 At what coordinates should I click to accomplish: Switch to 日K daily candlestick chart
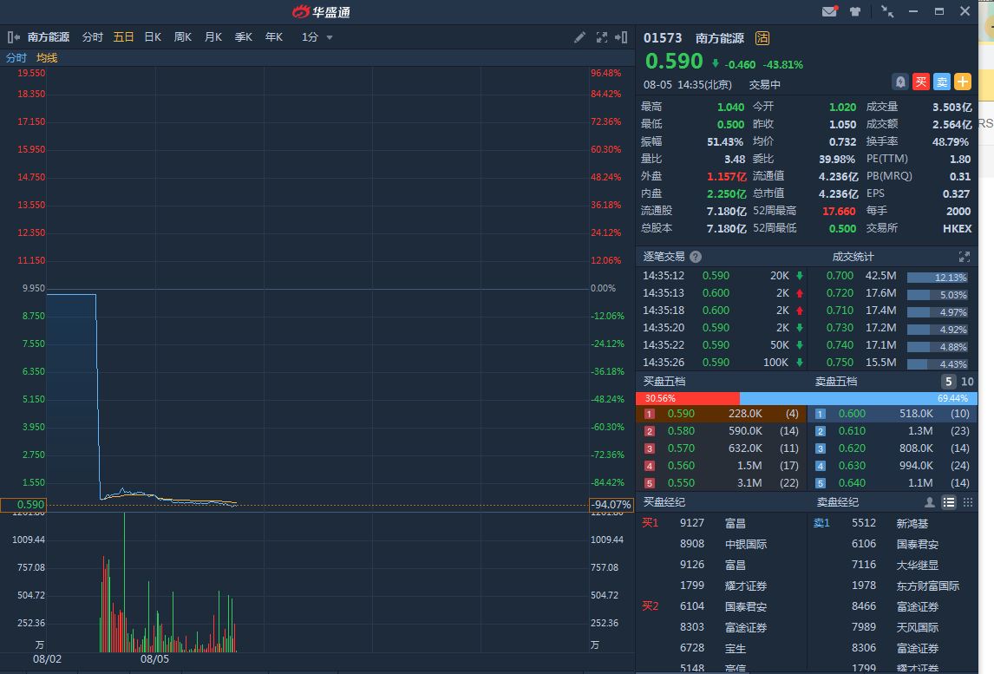click(153, 37)
